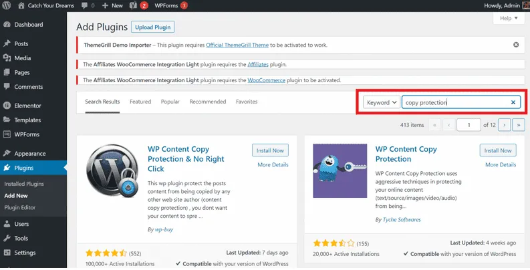Expand the Help dropdown
Viewport: 530px width, 270px height.
pyautogui.click(x=509, y=18)
